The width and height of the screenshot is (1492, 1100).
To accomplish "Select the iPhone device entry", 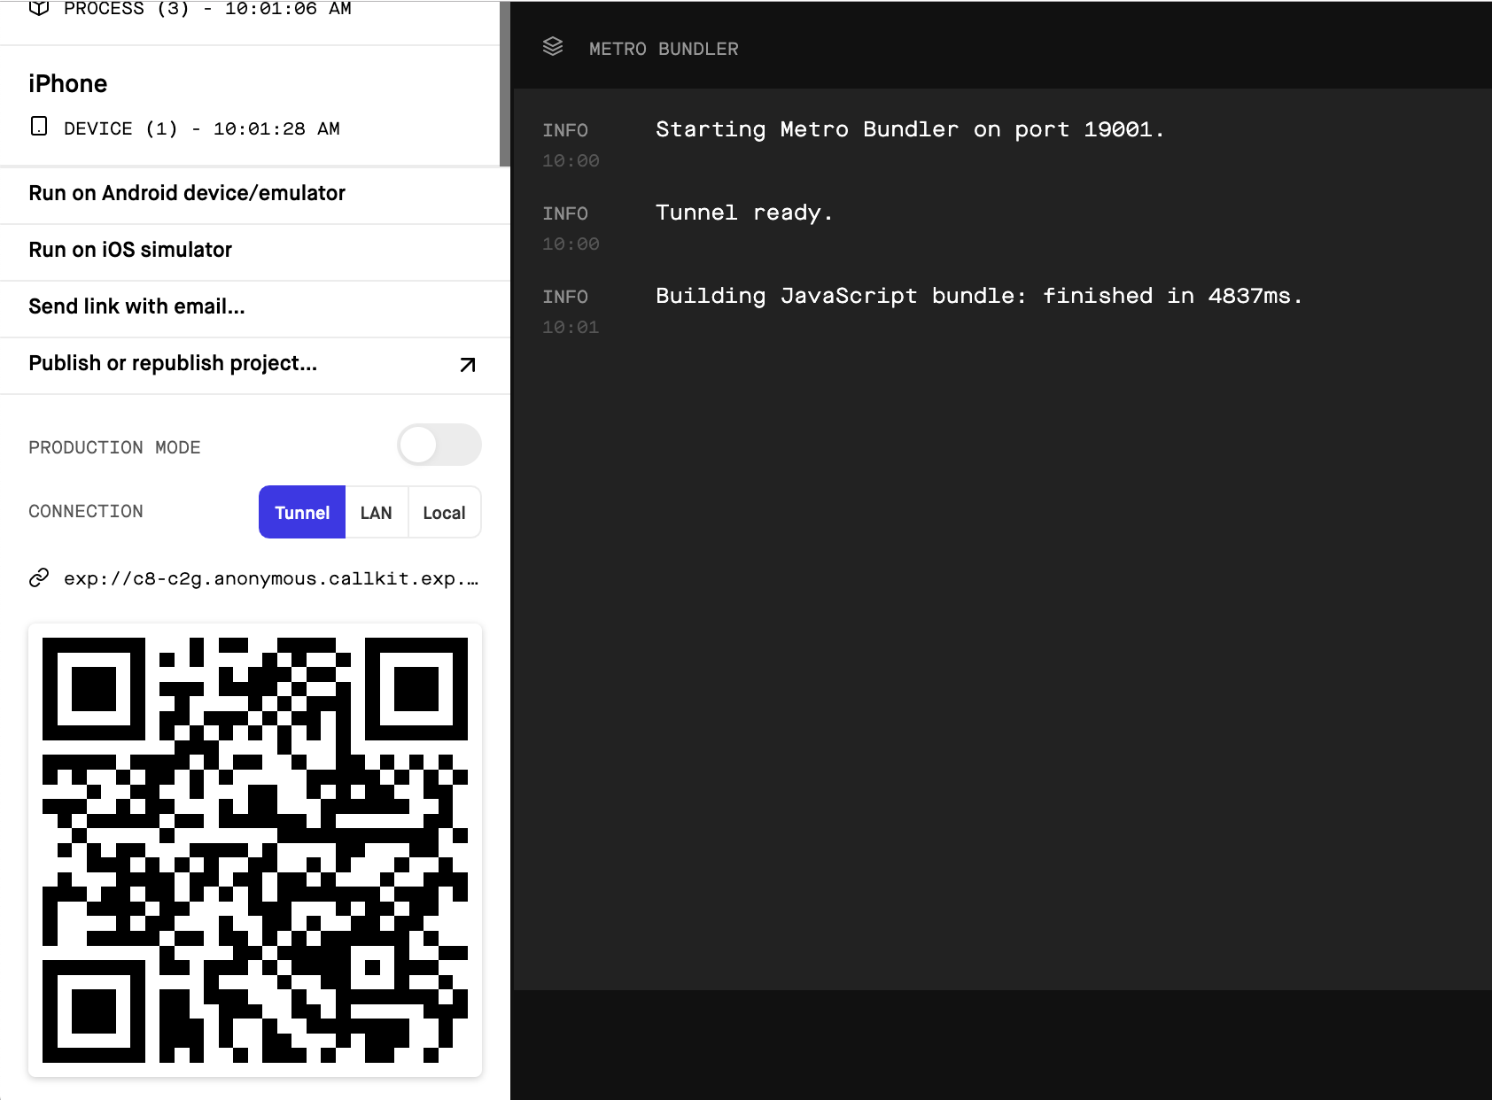I will coord(250,105).
